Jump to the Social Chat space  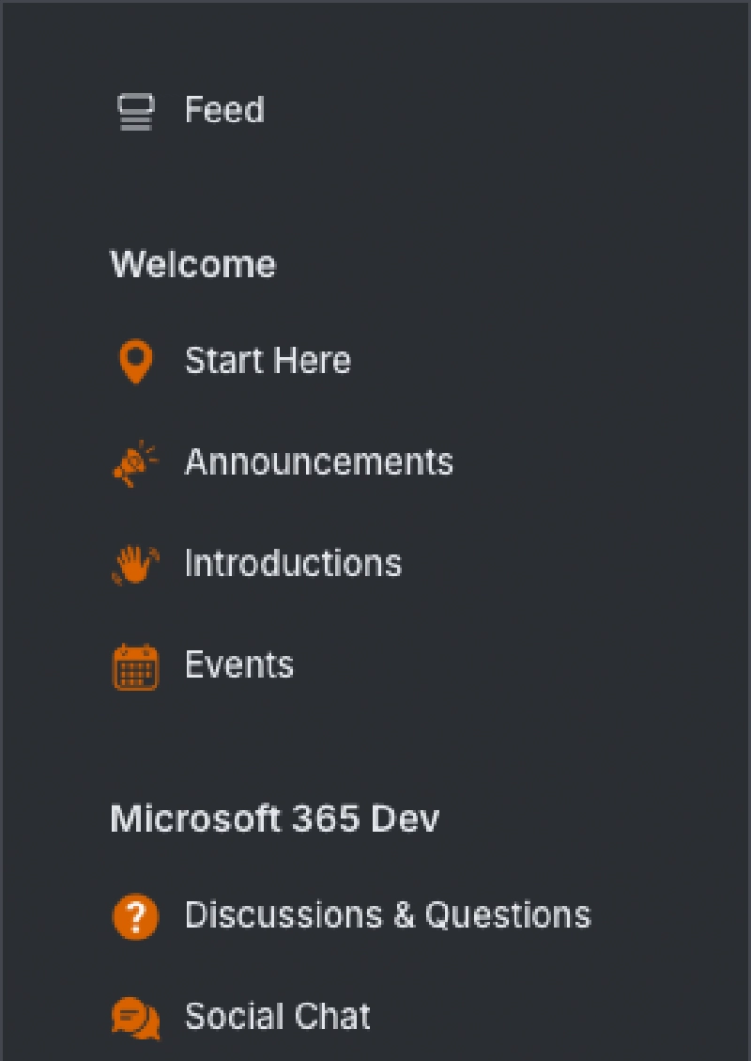point(277,1017)
